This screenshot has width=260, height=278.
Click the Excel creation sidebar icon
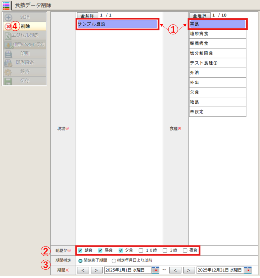pos(8,35)
